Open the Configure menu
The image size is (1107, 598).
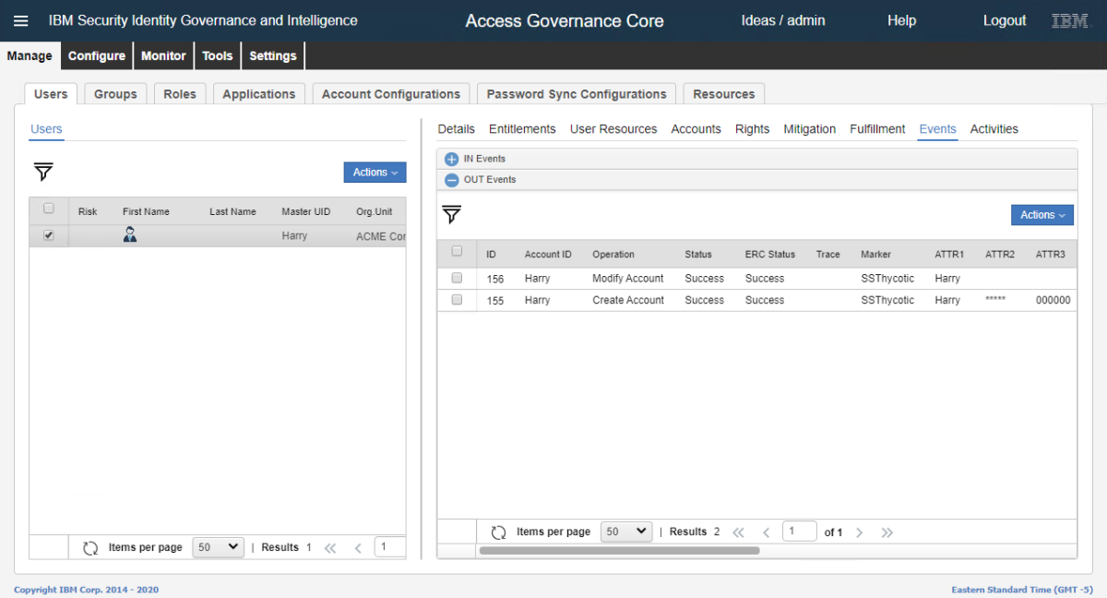97,55
